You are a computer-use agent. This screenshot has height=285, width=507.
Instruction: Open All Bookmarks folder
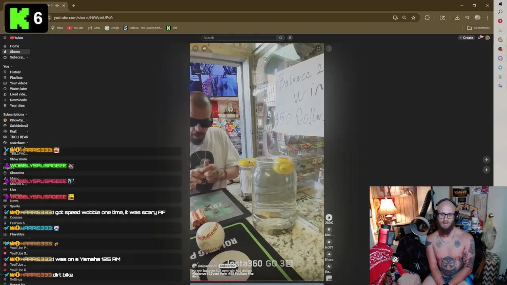tap(478, 28)
